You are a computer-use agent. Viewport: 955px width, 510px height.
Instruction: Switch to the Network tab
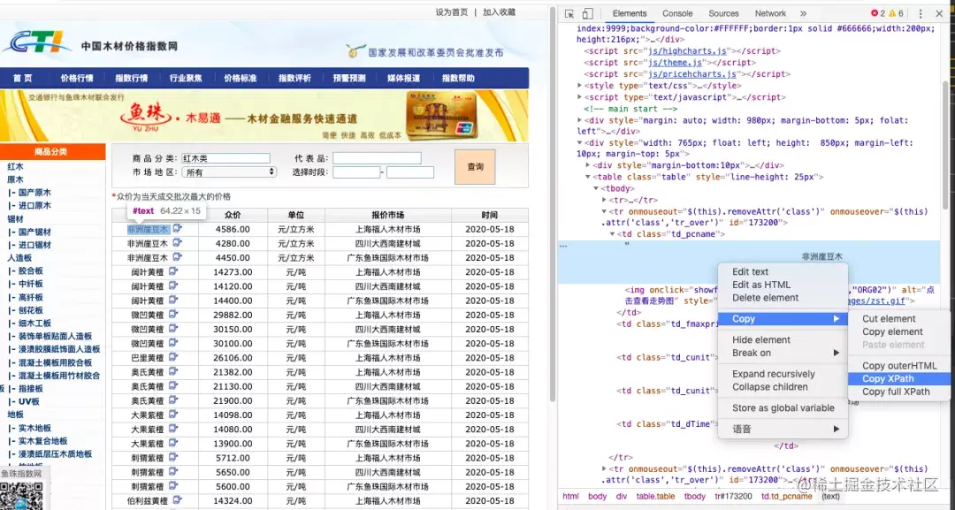(770, 13)
